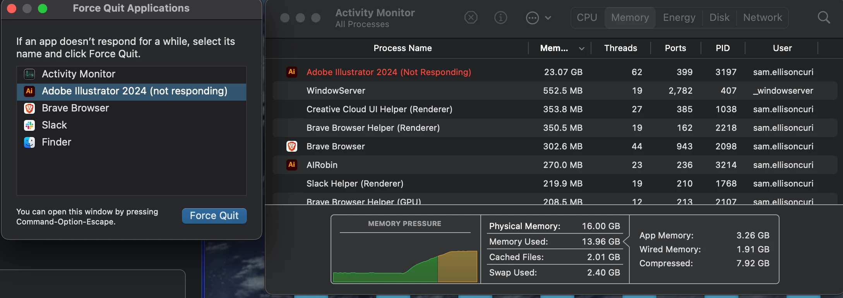Click the Ai icon beside AIRobin

291,165
